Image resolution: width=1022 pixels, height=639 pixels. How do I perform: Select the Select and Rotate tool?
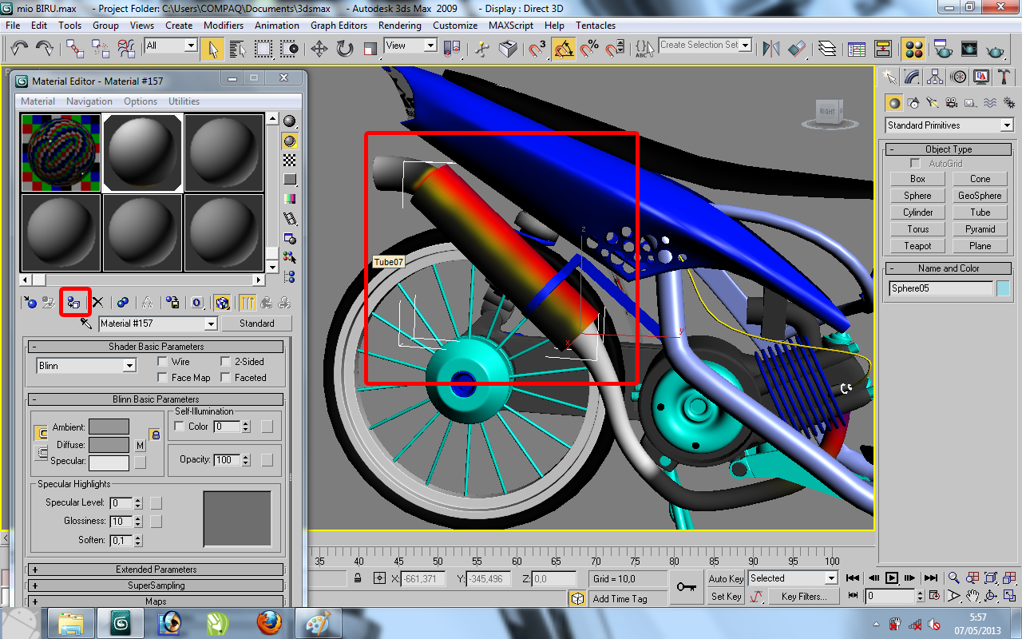pyautogui.click(x=343, y=50)
